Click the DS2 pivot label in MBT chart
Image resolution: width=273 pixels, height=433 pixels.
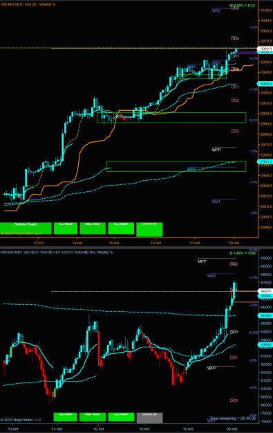pyautogui.click(x=234, y=400)
